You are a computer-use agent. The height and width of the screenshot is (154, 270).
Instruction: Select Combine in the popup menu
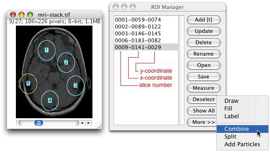click(x=242, y=129)
